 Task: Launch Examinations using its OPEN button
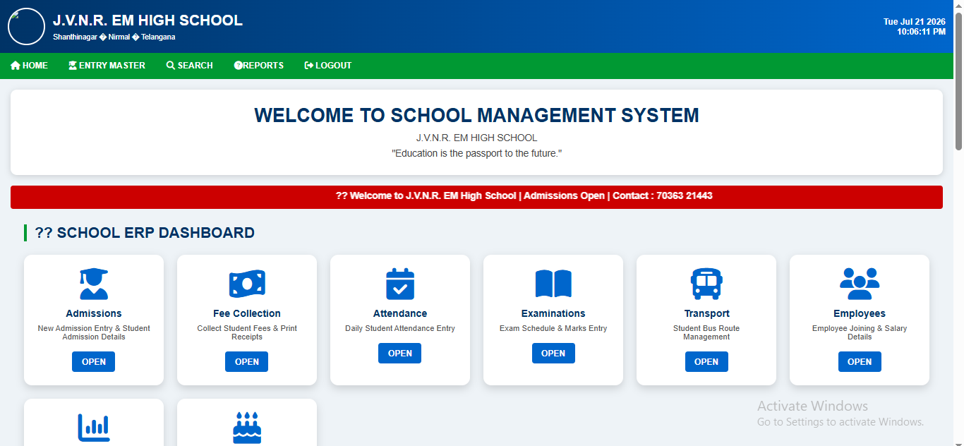pos(553,353)
